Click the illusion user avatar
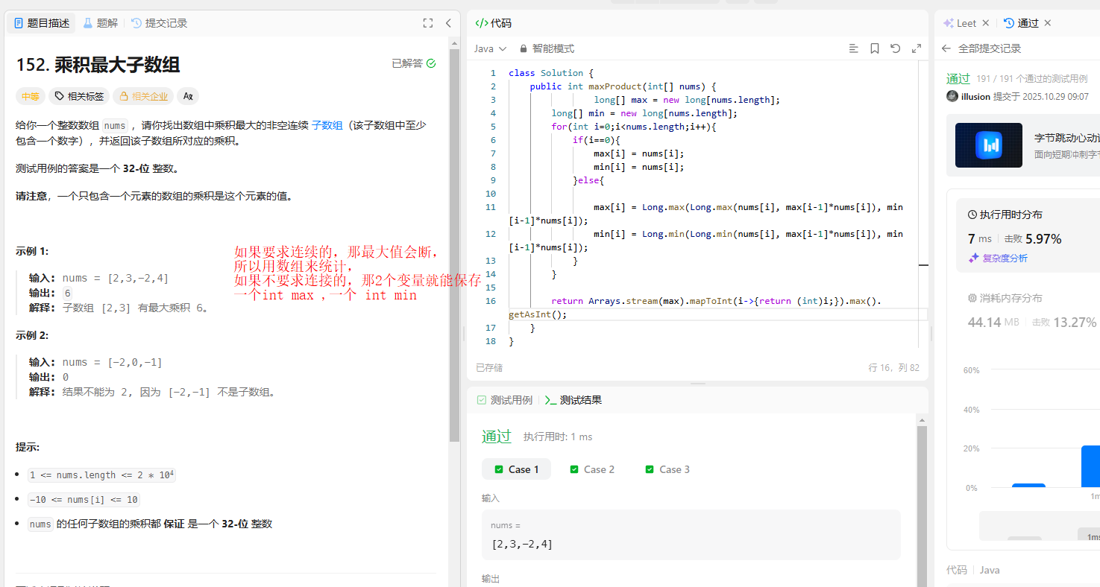Image resolution: width=1100 pixels, height=587 pixels. [x=952, y=96]
